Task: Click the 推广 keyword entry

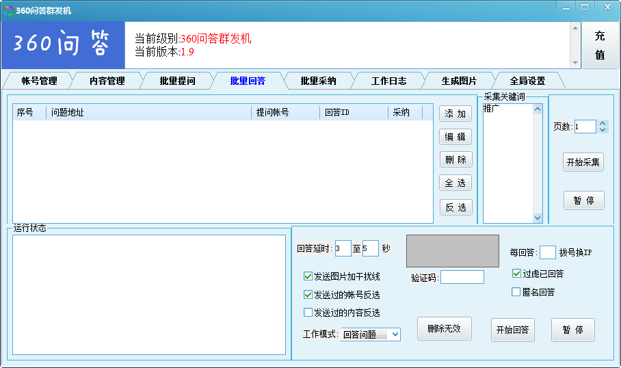Action: [x=492, y=109]
